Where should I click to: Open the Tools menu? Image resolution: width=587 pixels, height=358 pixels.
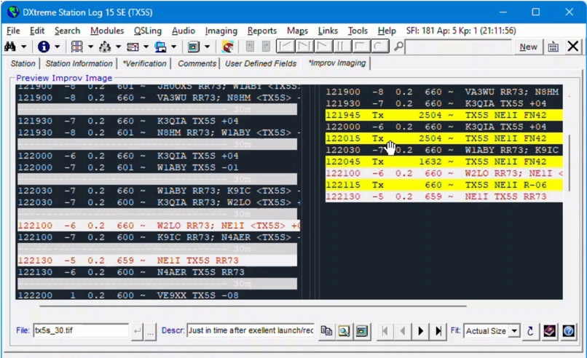358,31
